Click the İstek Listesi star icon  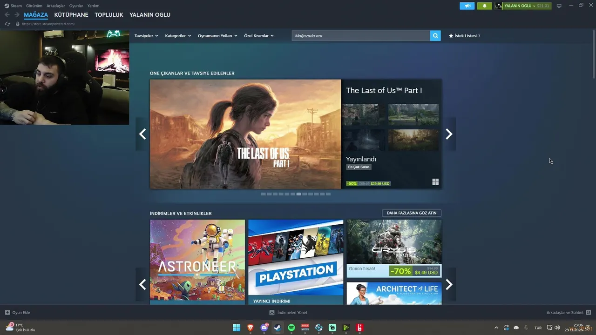(451, 36)
